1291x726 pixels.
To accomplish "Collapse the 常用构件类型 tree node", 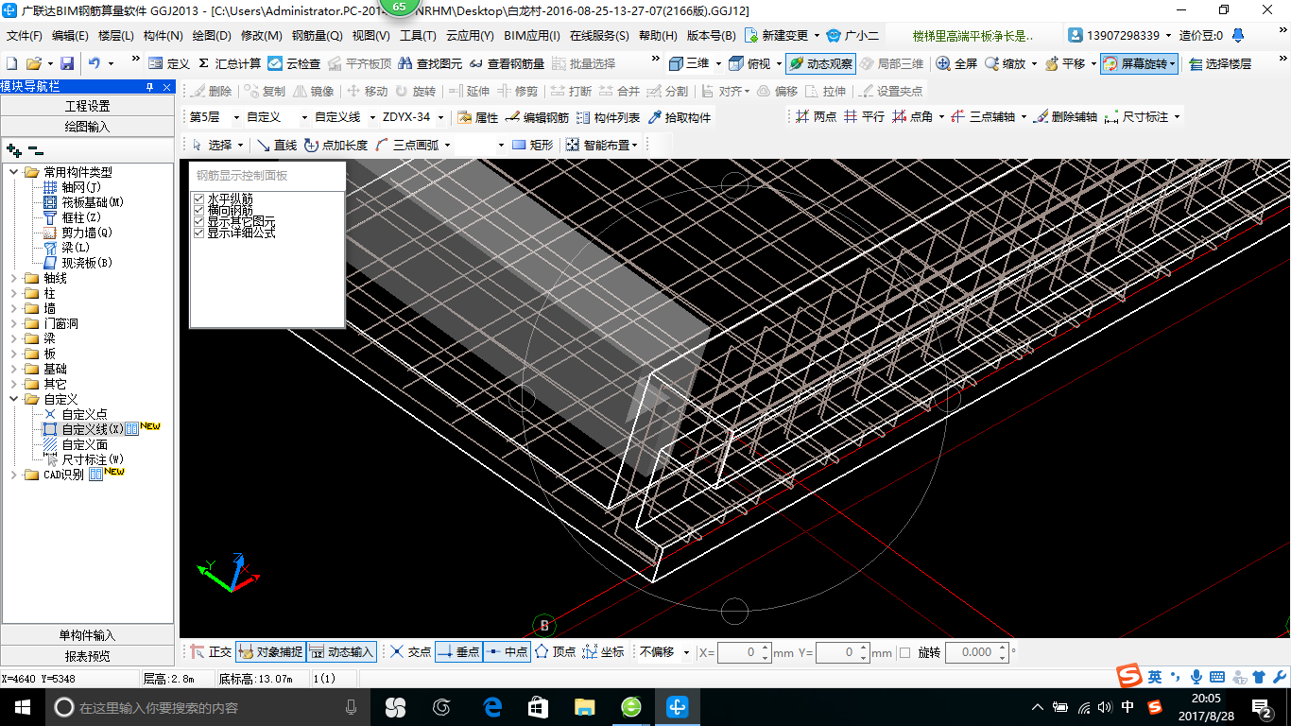I will 14,172.
